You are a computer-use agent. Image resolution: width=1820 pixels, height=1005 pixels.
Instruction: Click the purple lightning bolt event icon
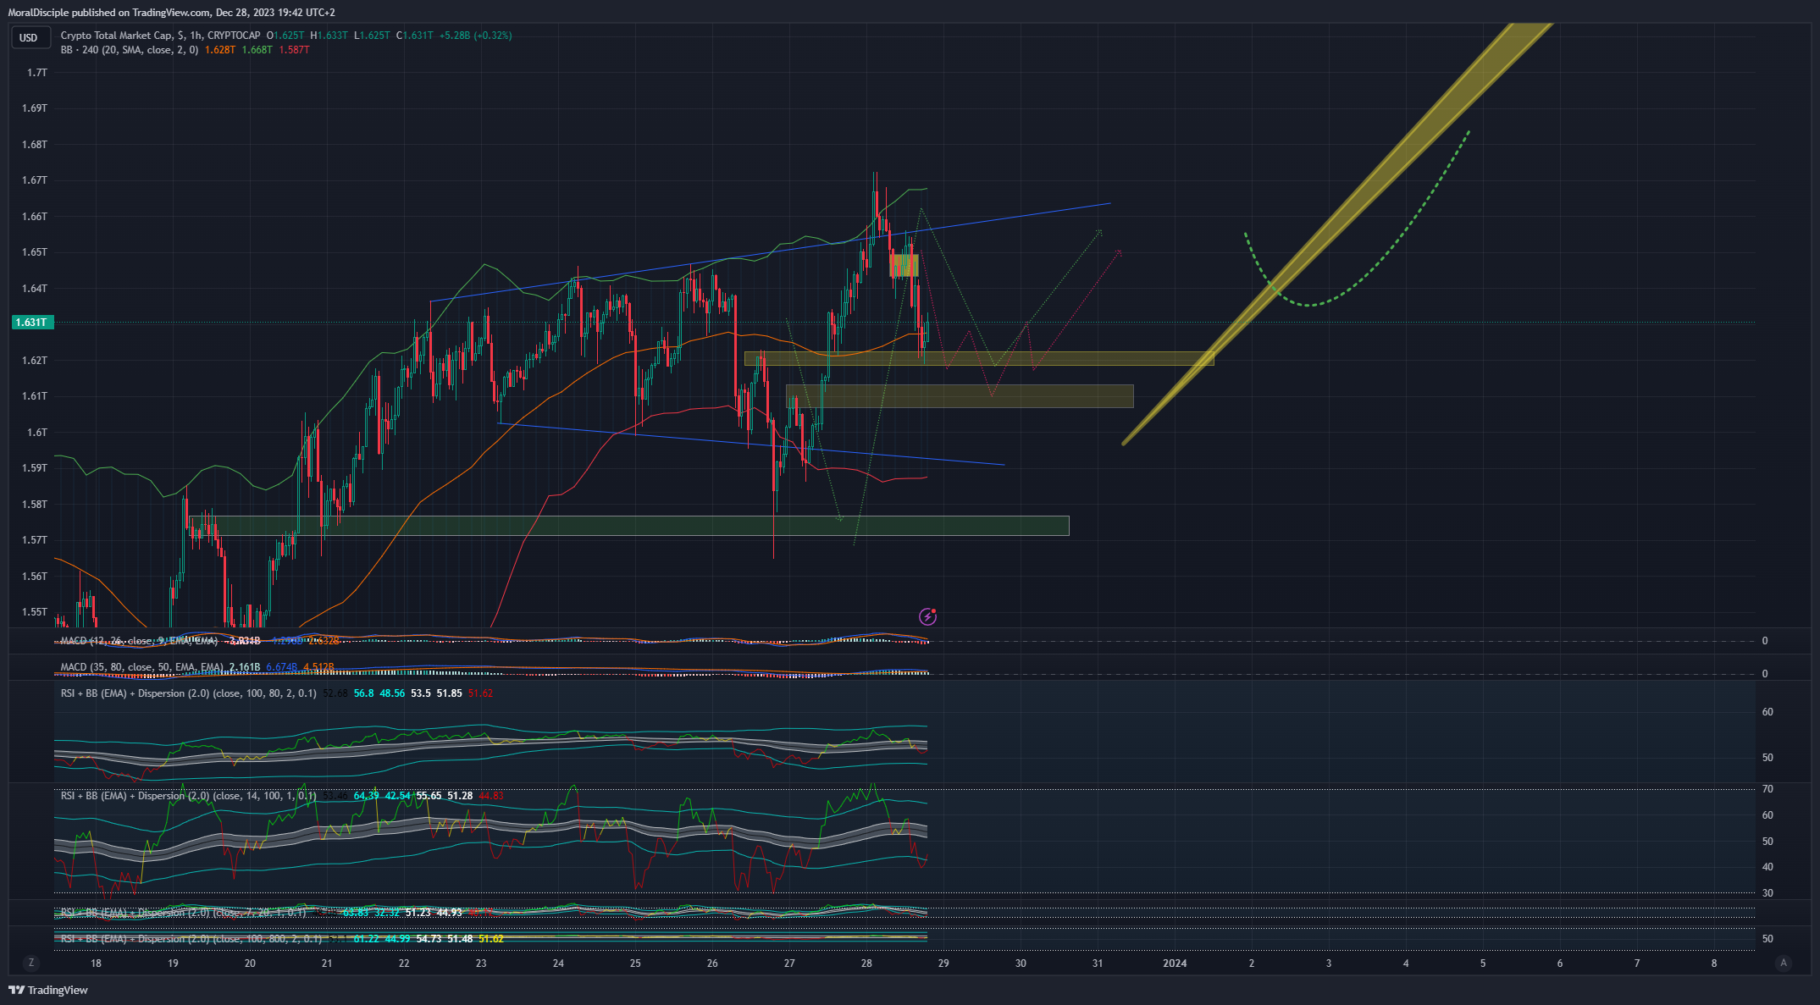(928, 616)
